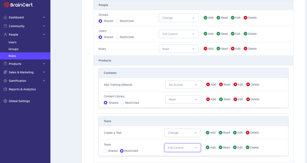Image resolution: width=307 pixels, height=163 pixels.
Task: Open the Groups page from sidebar
Action: (13, 49)
